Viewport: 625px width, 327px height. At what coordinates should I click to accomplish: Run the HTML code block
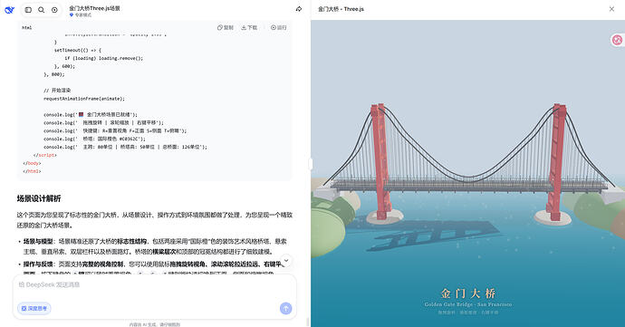click(279, 27)
